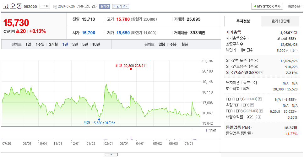Click the red 최고 20,300 chart marker
This screenshot has width=304, height=157.
coord(131,69)
